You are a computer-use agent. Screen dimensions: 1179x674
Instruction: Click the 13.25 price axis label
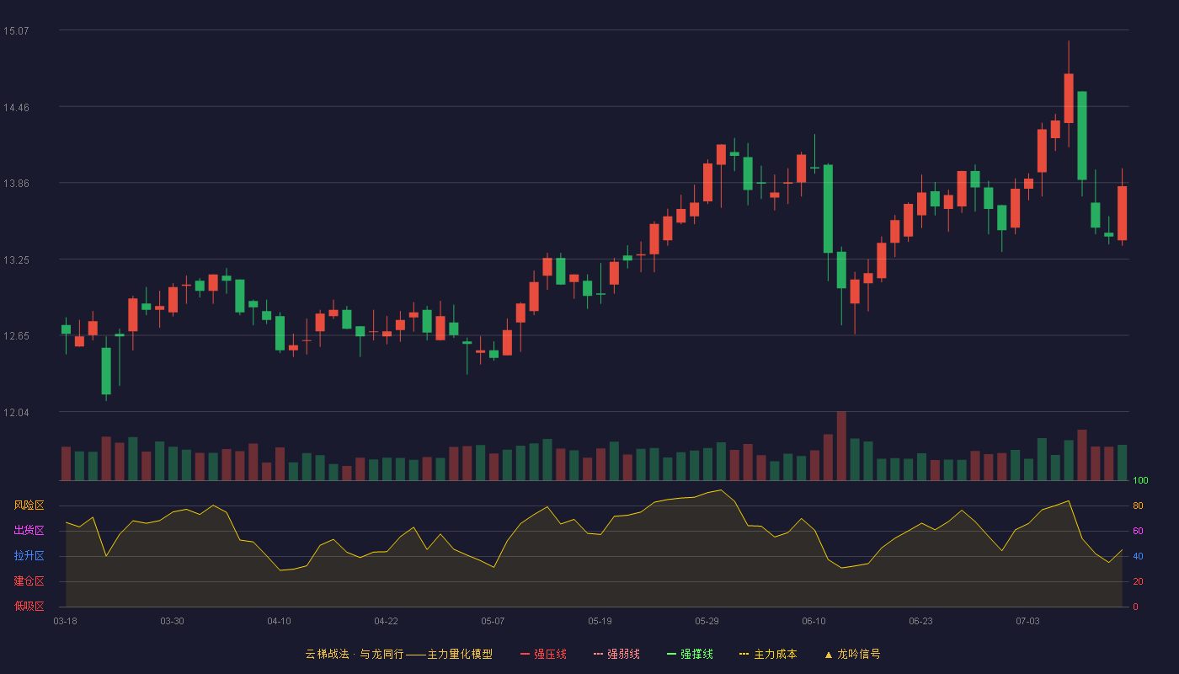pos(16,260)
